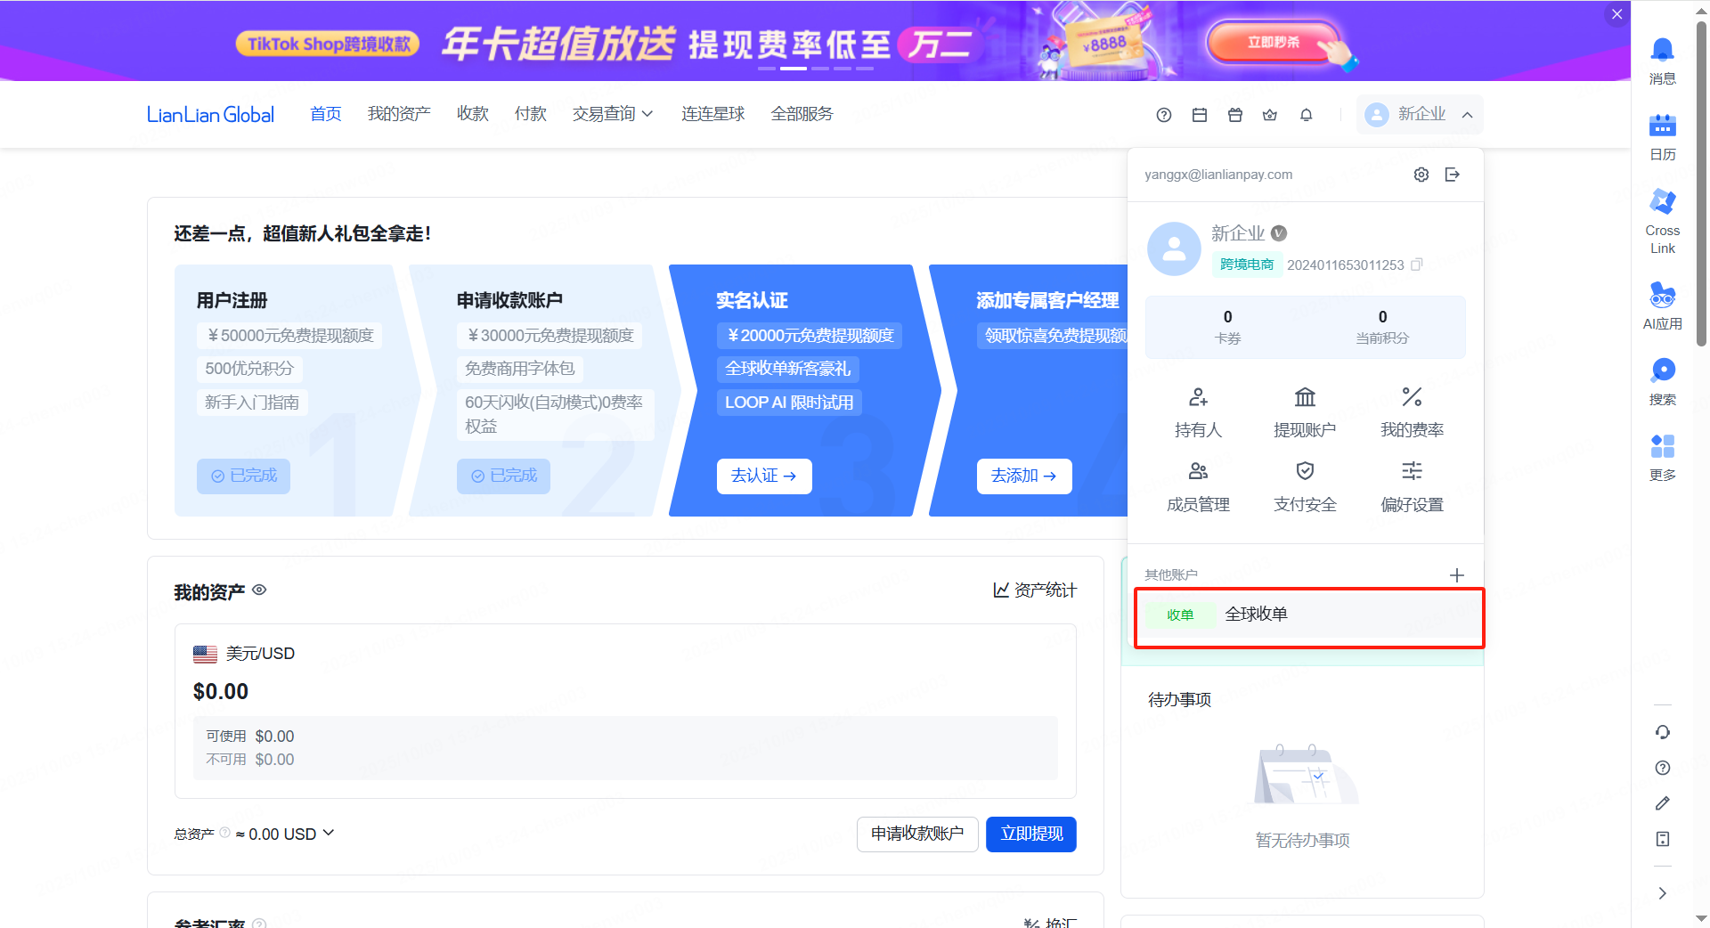Image resolution: width=1710 pixels, height=928 pixels.
Task: Click the 已完成 button under 用户注册
Action: tap(243, 476)
